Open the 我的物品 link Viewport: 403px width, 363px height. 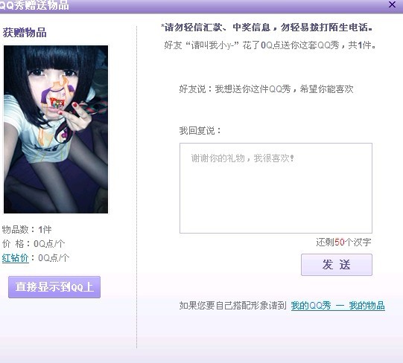pos(366,306)
